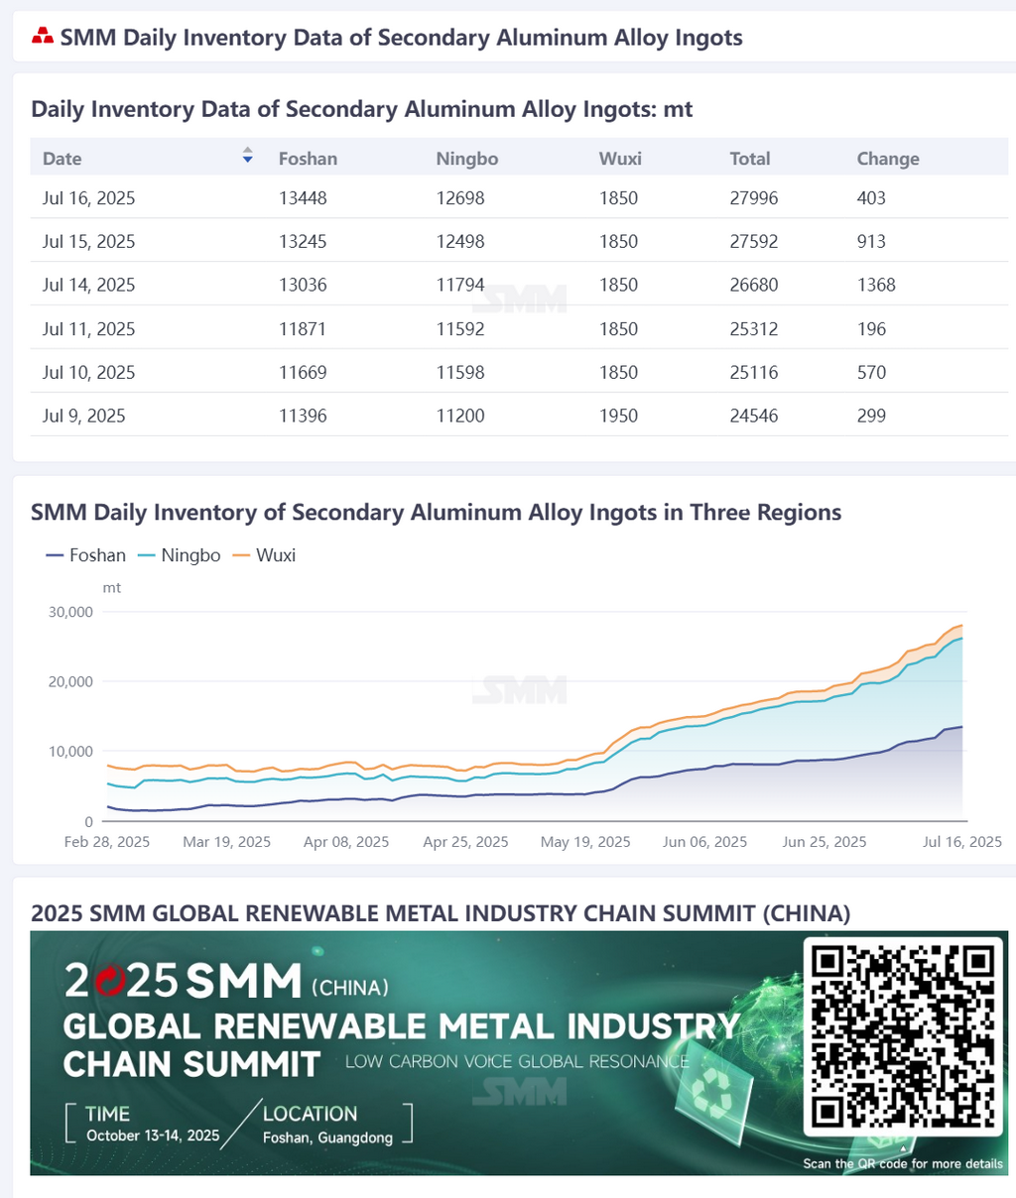Click the Ningbo column header

pos(467,159)
